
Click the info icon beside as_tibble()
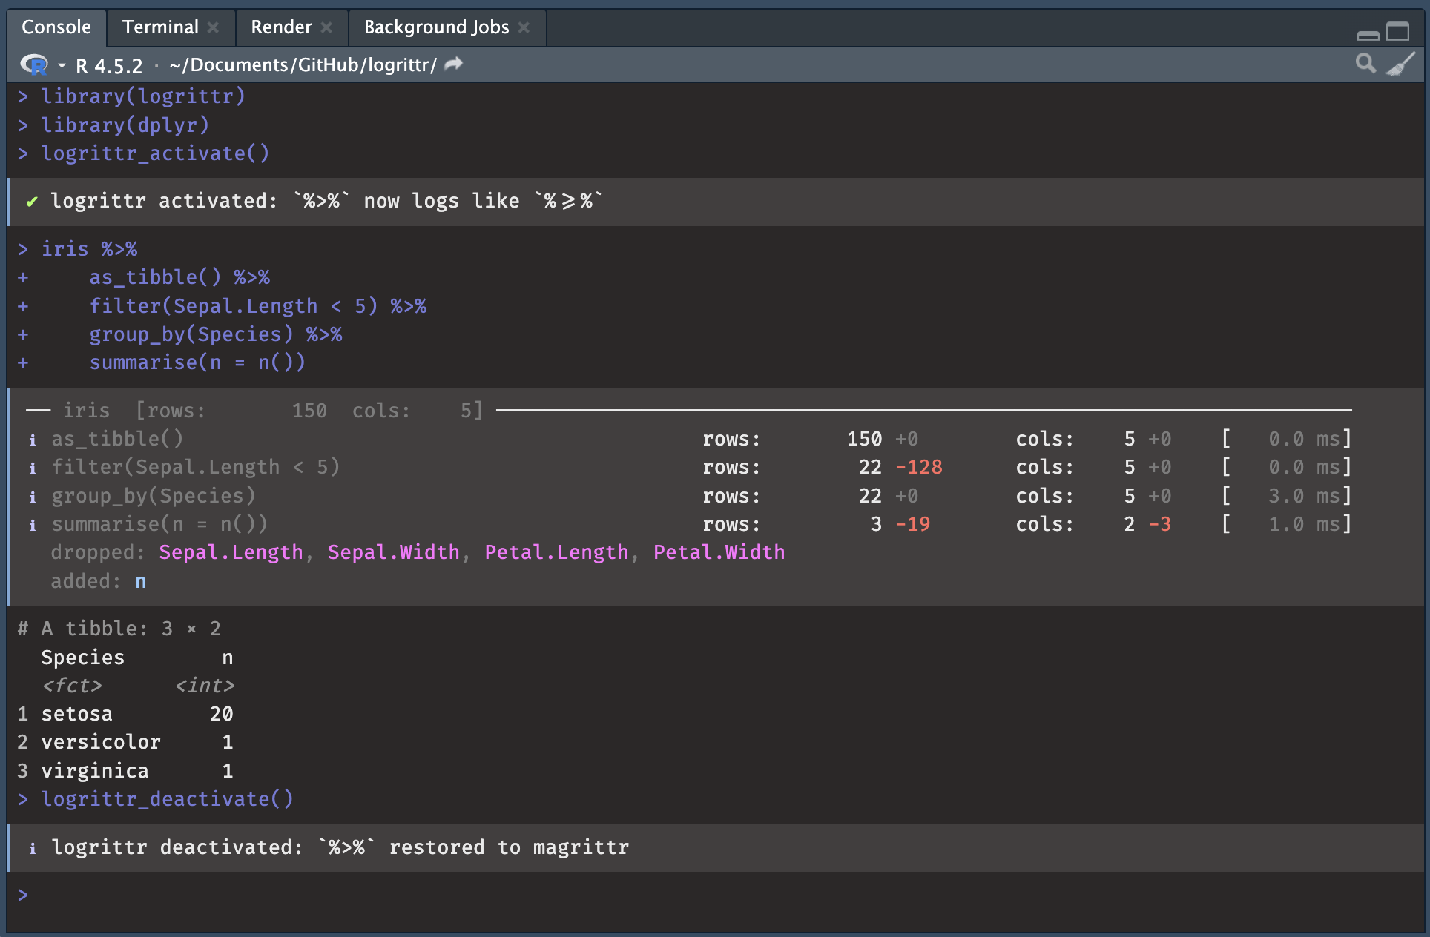(33, 440)
